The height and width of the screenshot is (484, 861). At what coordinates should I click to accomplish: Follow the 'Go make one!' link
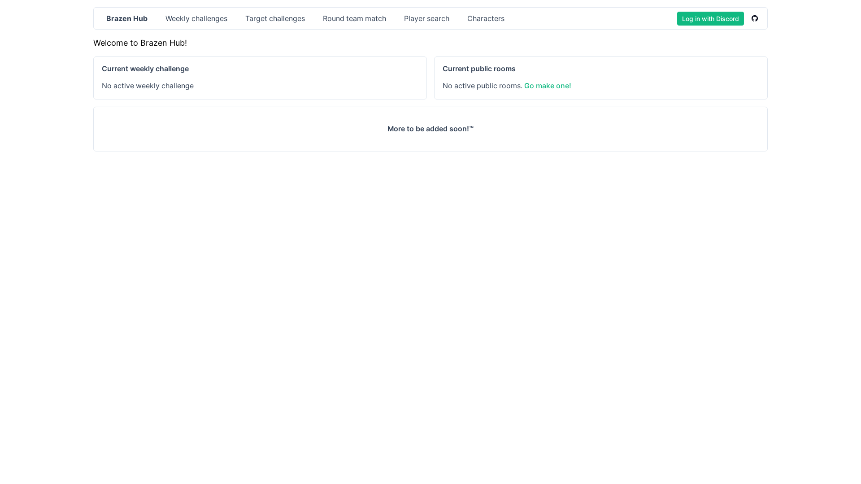(x=548, y=86)
